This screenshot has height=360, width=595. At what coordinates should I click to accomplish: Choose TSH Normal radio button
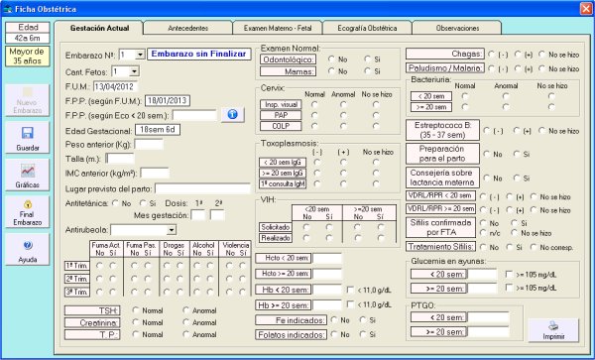(136, 310)
